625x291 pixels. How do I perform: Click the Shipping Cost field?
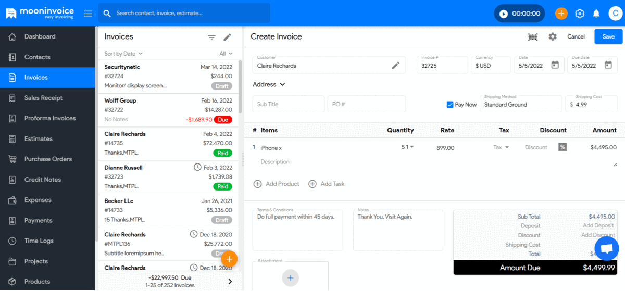(591, 104)
